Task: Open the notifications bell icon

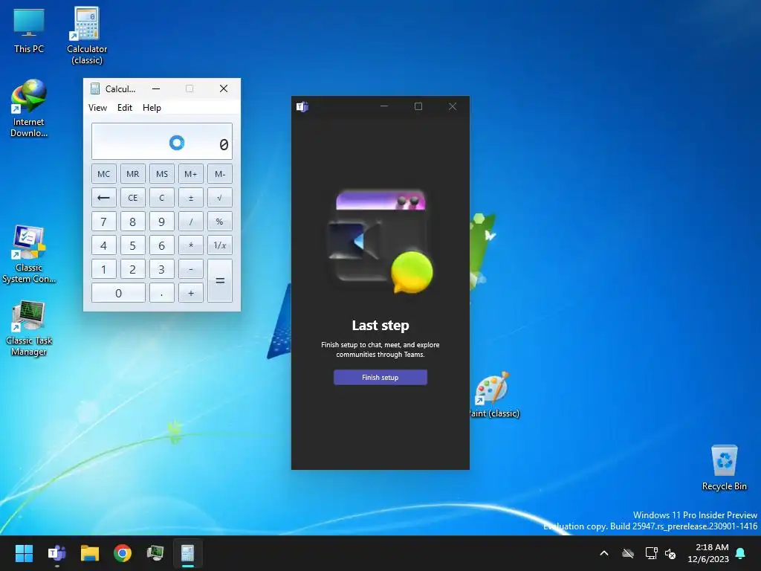Action: tap(740, 553)
